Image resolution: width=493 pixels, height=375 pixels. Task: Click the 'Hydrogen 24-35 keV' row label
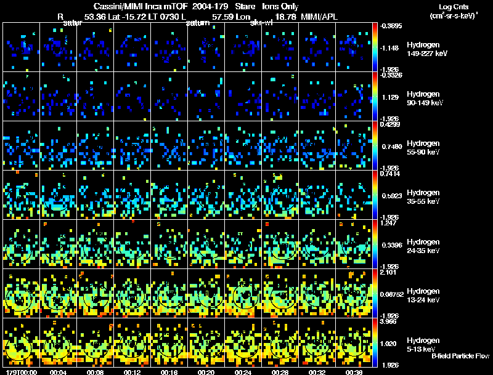(x=423, y=246)
